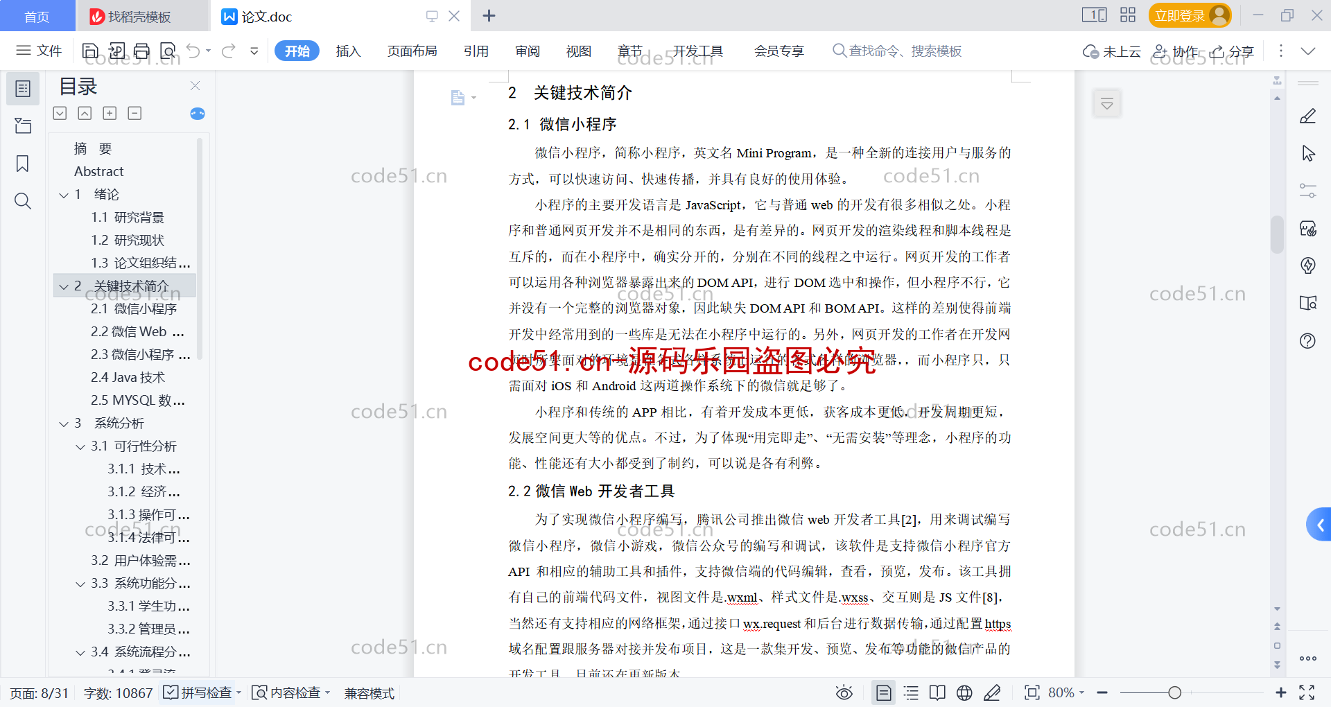
Task: Open the 开始 ribbon tab
Action: click(x=297, y=51)
